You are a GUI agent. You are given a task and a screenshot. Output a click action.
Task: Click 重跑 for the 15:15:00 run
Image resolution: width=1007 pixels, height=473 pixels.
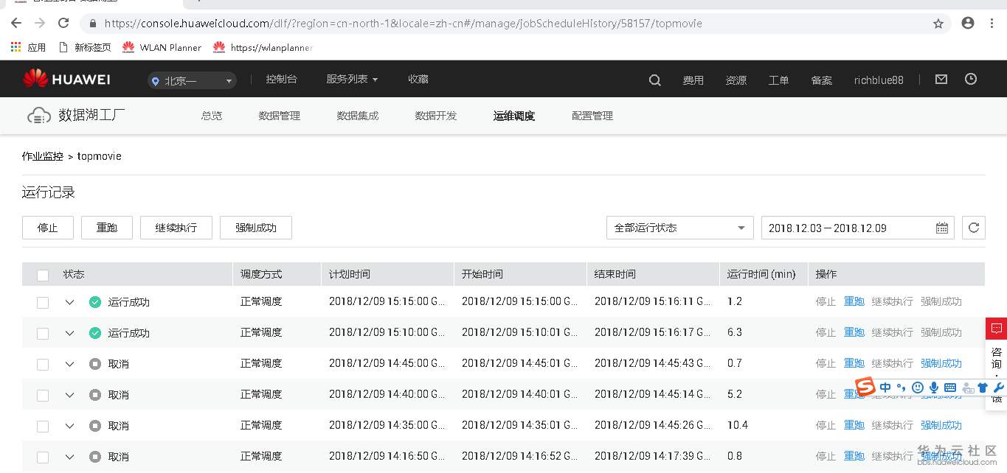coord(854,301)
